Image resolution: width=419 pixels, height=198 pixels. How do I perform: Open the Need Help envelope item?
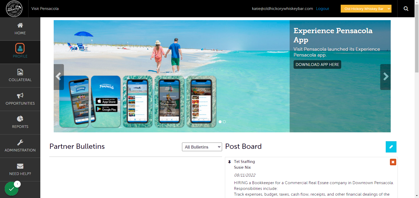20,169
